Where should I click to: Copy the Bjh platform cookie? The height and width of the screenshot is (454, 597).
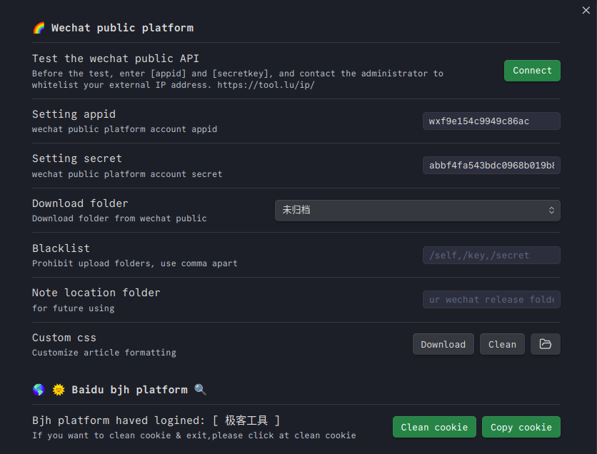(521, 427)
